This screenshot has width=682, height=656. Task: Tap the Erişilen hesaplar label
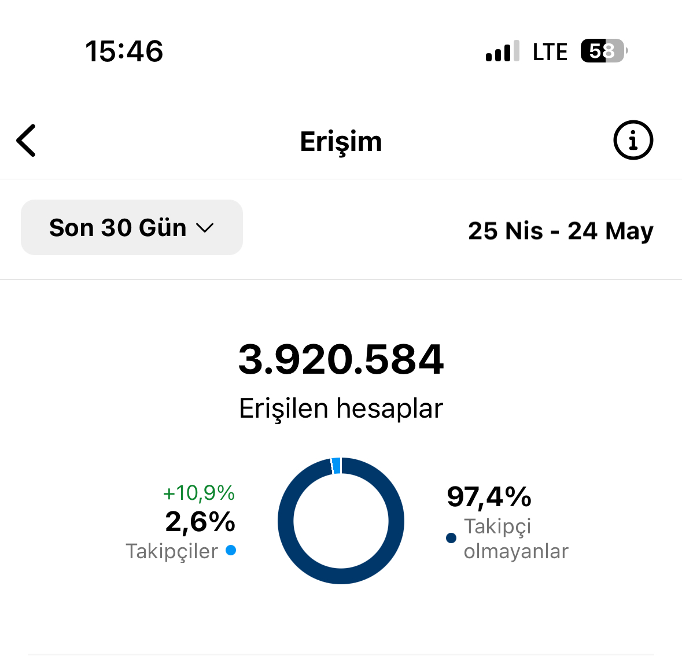(x=341, y=408)
